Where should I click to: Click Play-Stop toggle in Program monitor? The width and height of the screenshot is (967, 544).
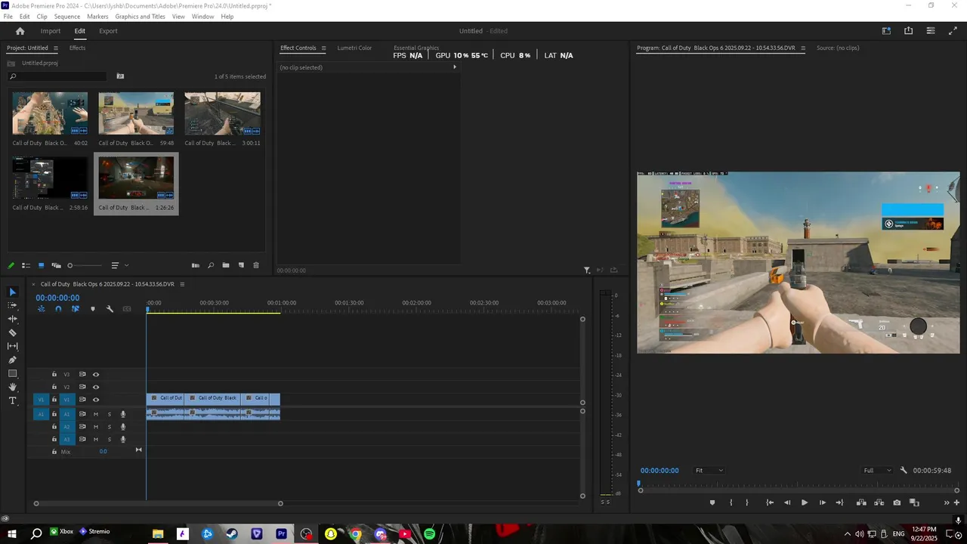pos(804,502)
